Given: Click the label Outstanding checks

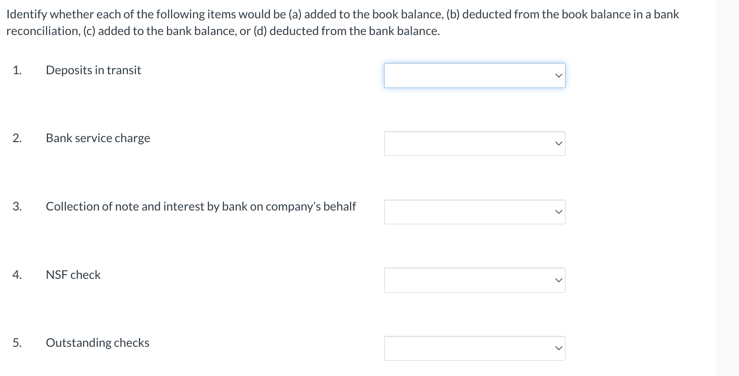Looking at the screenshot, I should point(97,342).
